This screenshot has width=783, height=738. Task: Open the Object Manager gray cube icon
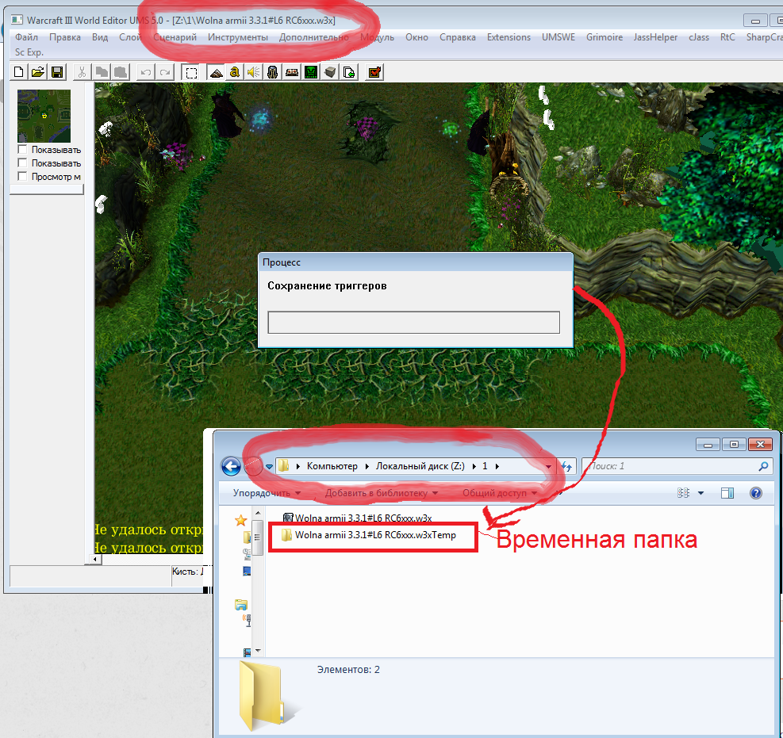coord(329,72)
